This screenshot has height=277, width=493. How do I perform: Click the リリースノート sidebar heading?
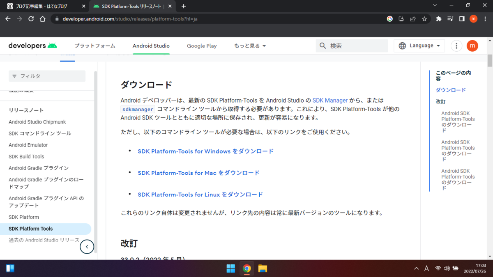[x=26, y=110]
